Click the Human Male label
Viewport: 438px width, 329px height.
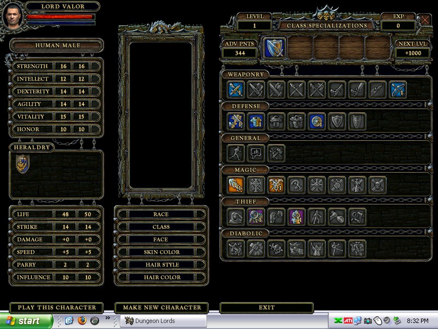point(57,46)
